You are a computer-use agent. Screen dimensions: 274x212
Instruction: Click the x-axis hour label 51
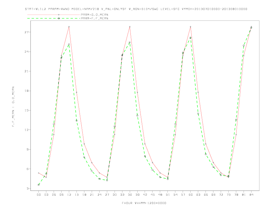point(168,195)
